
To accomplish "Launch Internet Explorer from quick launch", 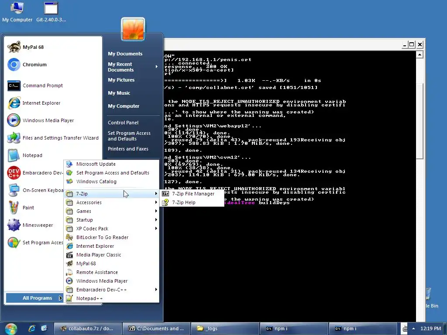I will 31,328.
